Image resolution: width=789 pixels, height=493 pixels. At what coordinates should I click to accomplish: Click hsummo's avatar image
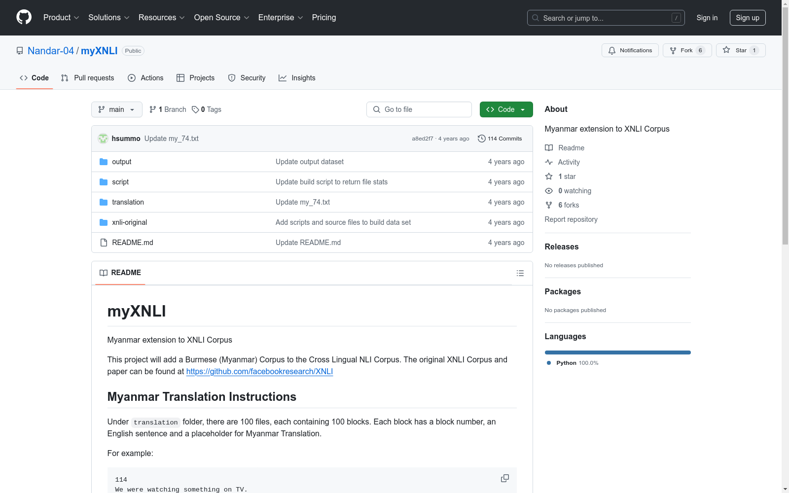pos(103,139)
